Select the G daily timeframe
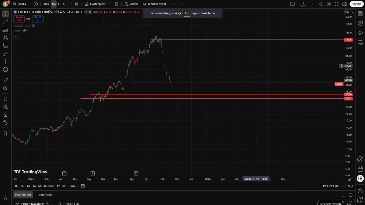Screen dimensions: 365x205 coord(59,4)
